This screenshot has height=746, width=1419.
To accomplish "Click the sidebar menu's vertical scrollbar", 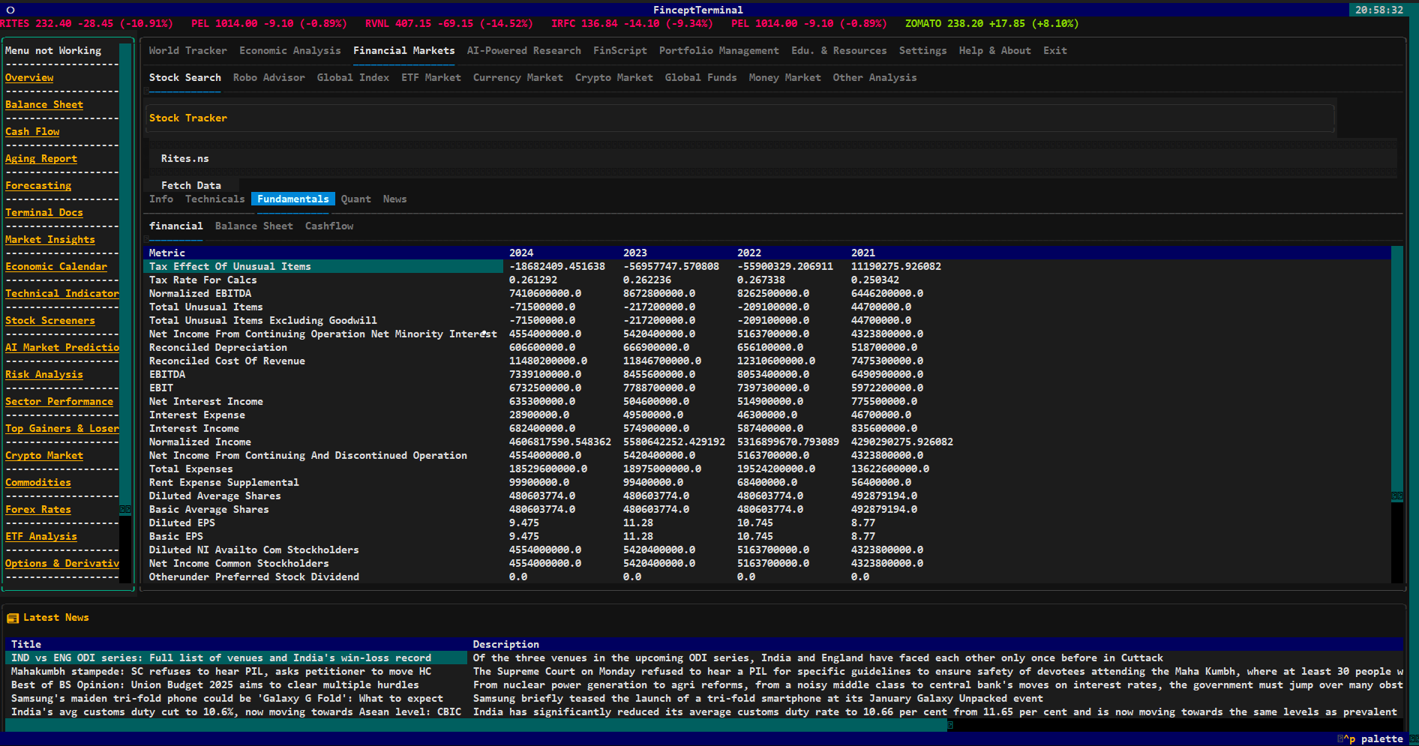I will (x=125, y=300).
